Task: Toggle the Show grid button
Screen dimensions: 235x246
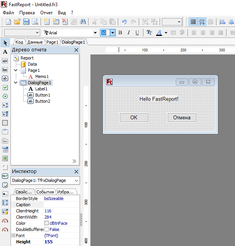Action: click(193, 22)
